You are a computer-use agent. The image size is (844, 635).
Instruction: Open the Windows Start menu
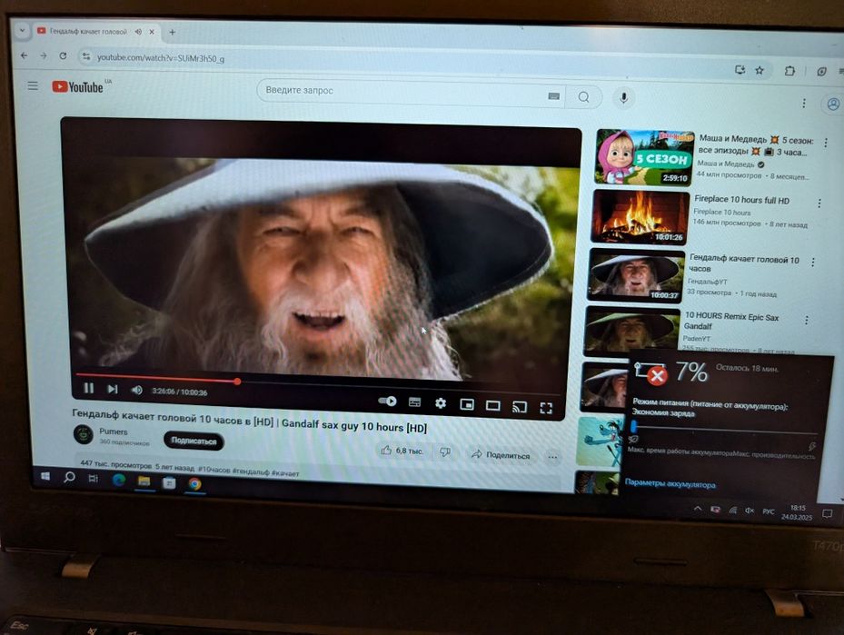tap(45, 476)
